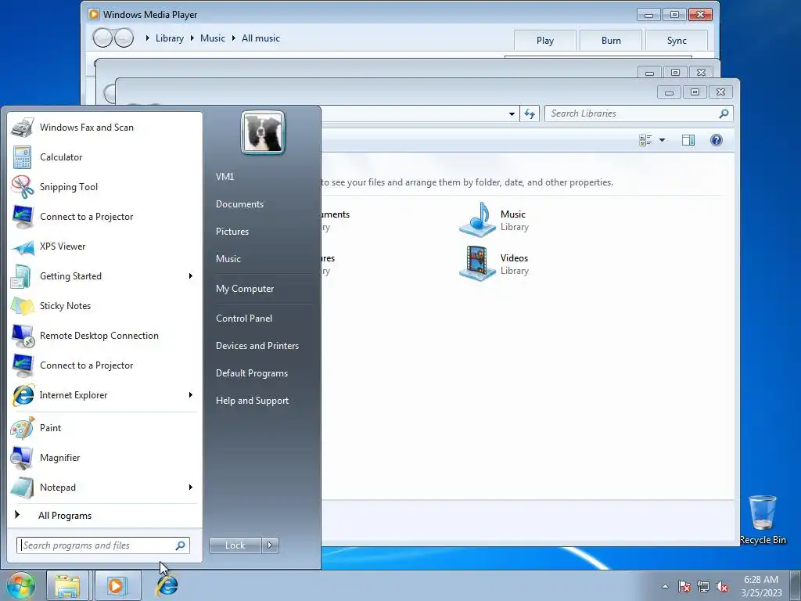Open Remote Desktop Connection
This screenshot has width=801, height=601.
click(105, 335)
